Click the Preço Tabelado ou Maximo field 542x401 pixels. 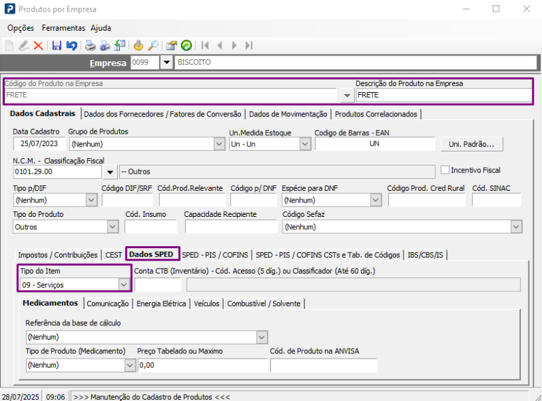[x=202, y=366]
